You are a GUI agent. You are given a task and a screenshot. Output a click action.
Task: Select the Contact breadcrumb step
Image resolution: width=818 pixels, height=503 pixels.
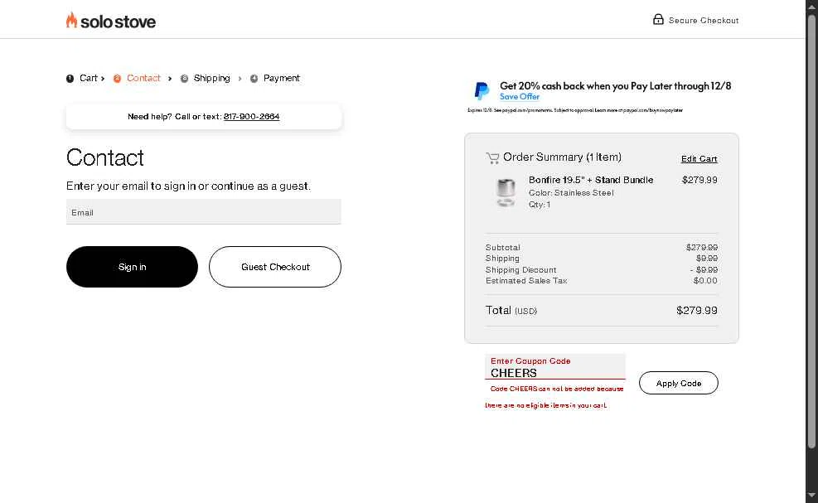point(143,78)
